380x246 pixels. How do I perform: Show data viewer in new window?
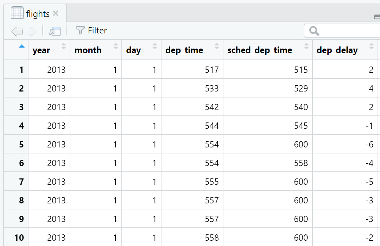click(x=55, y=31)
